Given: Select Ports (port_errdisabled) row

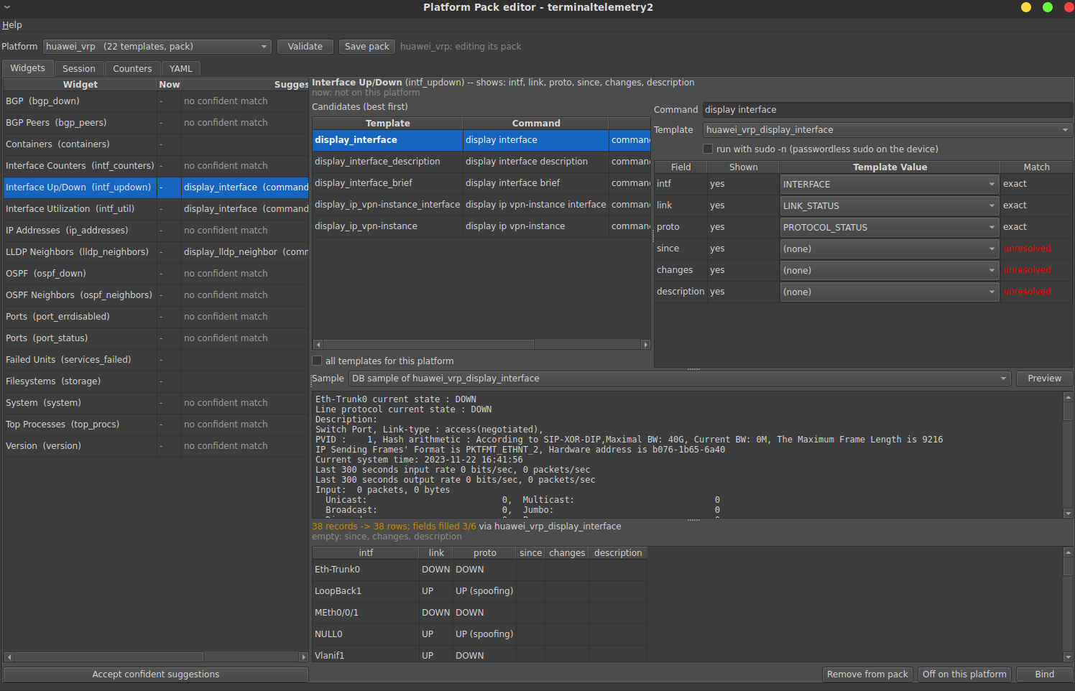Looking at the screenshot, I should click(156, 317).
